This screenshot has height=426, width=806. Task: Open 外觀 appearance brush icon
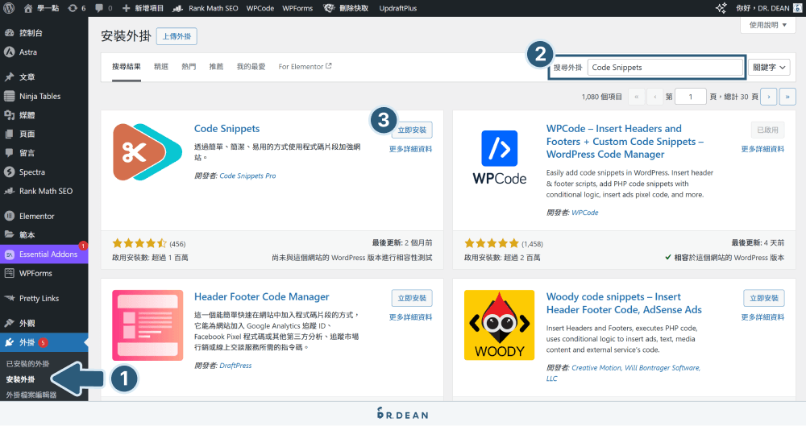coord(9,323)
